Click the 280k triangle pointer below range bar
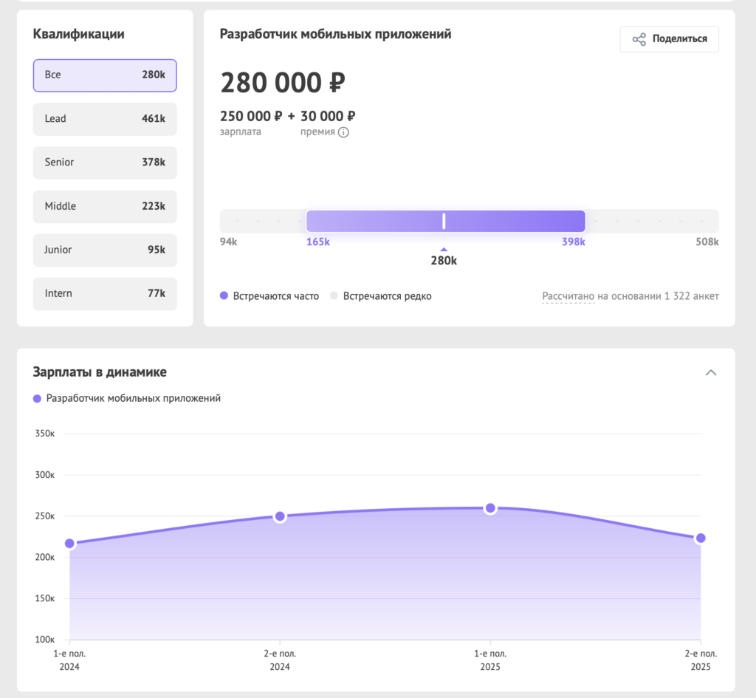This screenshot has width=756, height=698. (x=444, y=250)
